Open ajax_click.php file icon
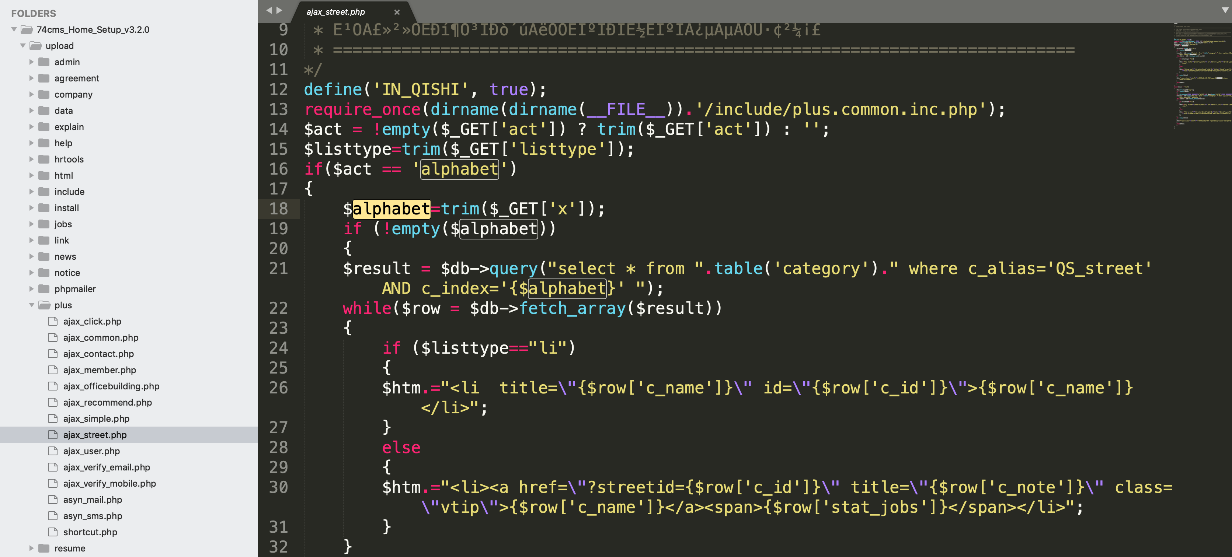The height and width of the screenshot is (557, 1232). click(53, 321)
